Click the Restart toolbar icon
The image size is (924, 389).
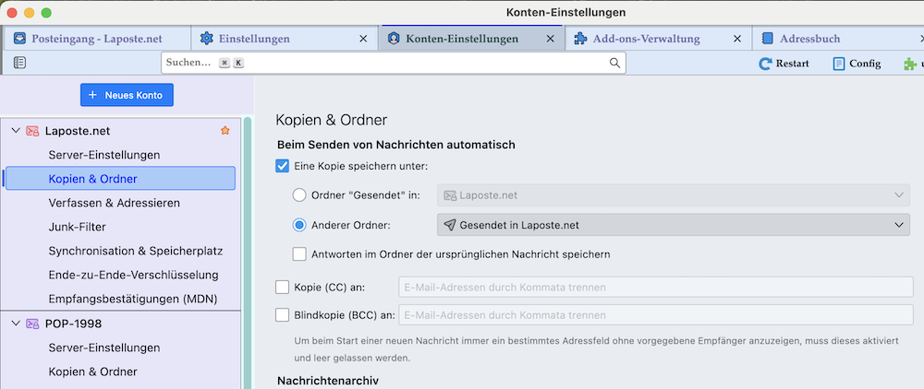765,64
